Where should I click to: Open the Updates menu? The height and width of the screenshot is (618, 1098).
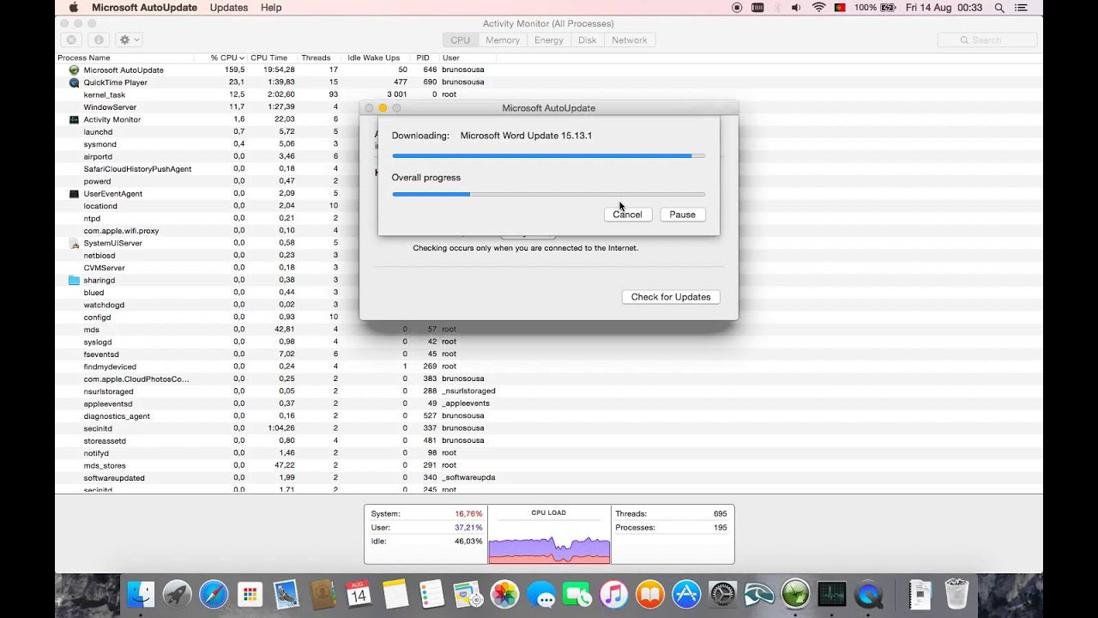click(229, 8)
